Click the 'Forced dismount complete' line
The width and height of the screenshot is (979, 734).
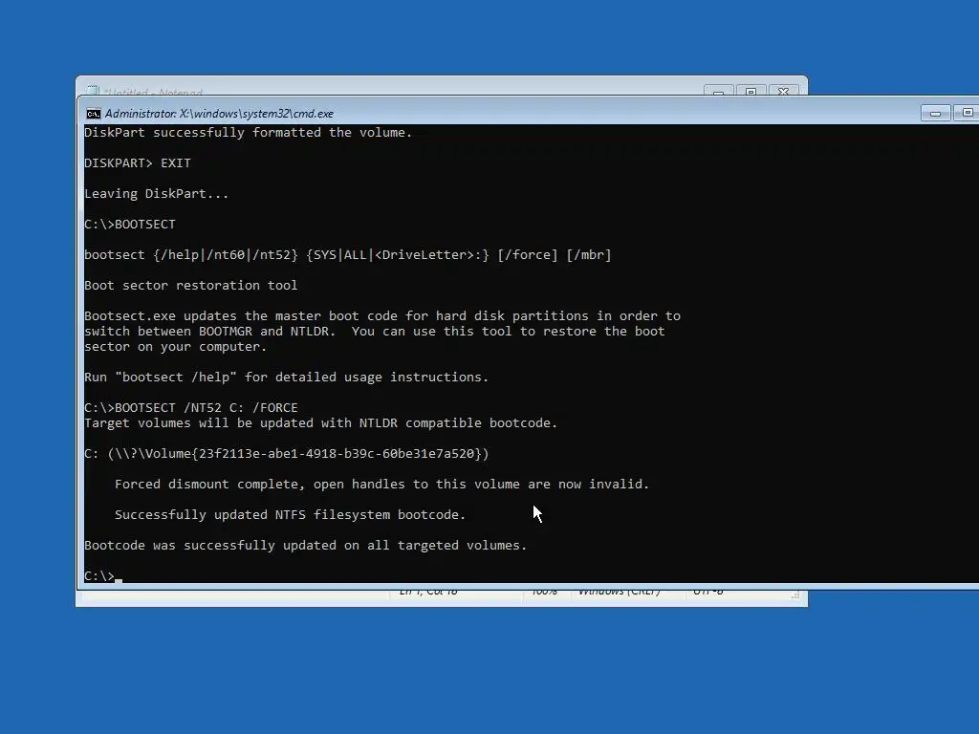(382, 485)
